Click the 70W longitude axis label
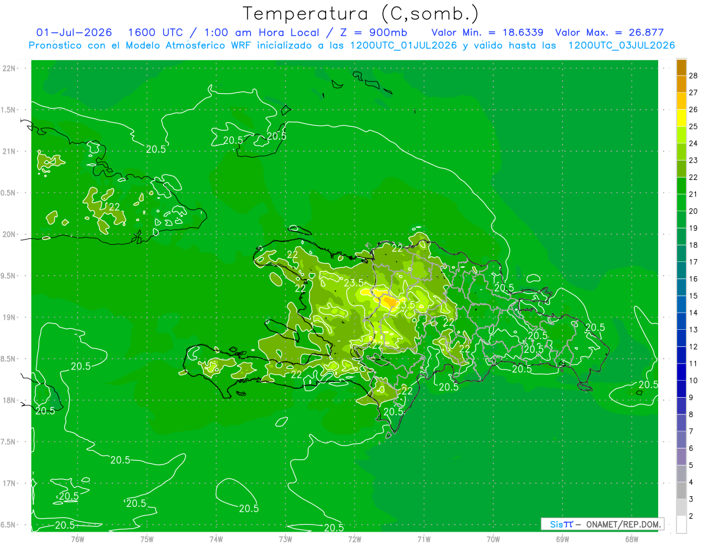This screenshot has width=709, height=547. (x=493, y=539)
